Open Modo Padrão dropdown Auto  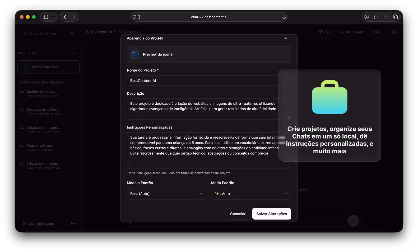pos(251,194)
